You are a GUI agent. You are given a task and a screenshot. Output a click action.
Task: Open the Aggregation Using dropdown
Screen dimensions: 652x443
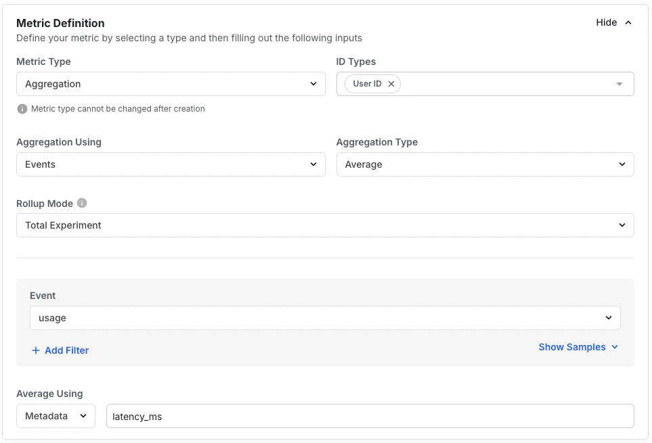[x=170, y=164]
